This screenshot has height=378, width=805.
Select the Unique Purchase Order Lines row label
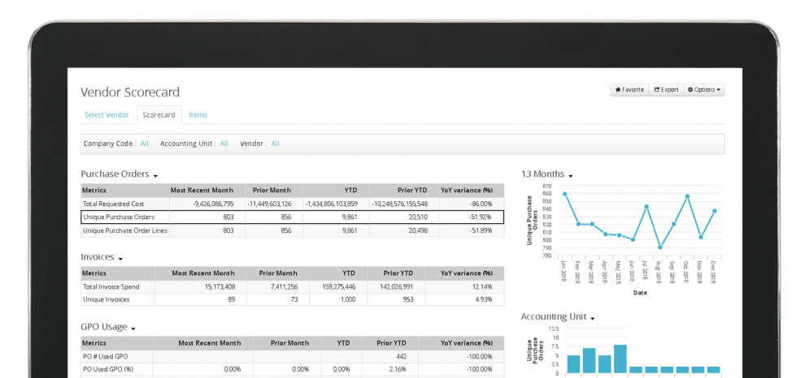click(x=124, y=231)
